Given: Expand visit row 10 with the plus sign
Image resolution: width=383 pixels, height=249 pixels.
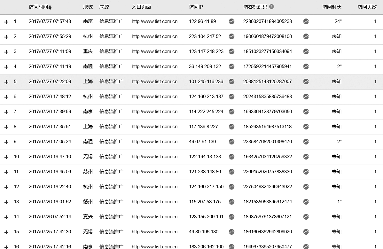Looking at the screenshot, I should click(6, 157).
